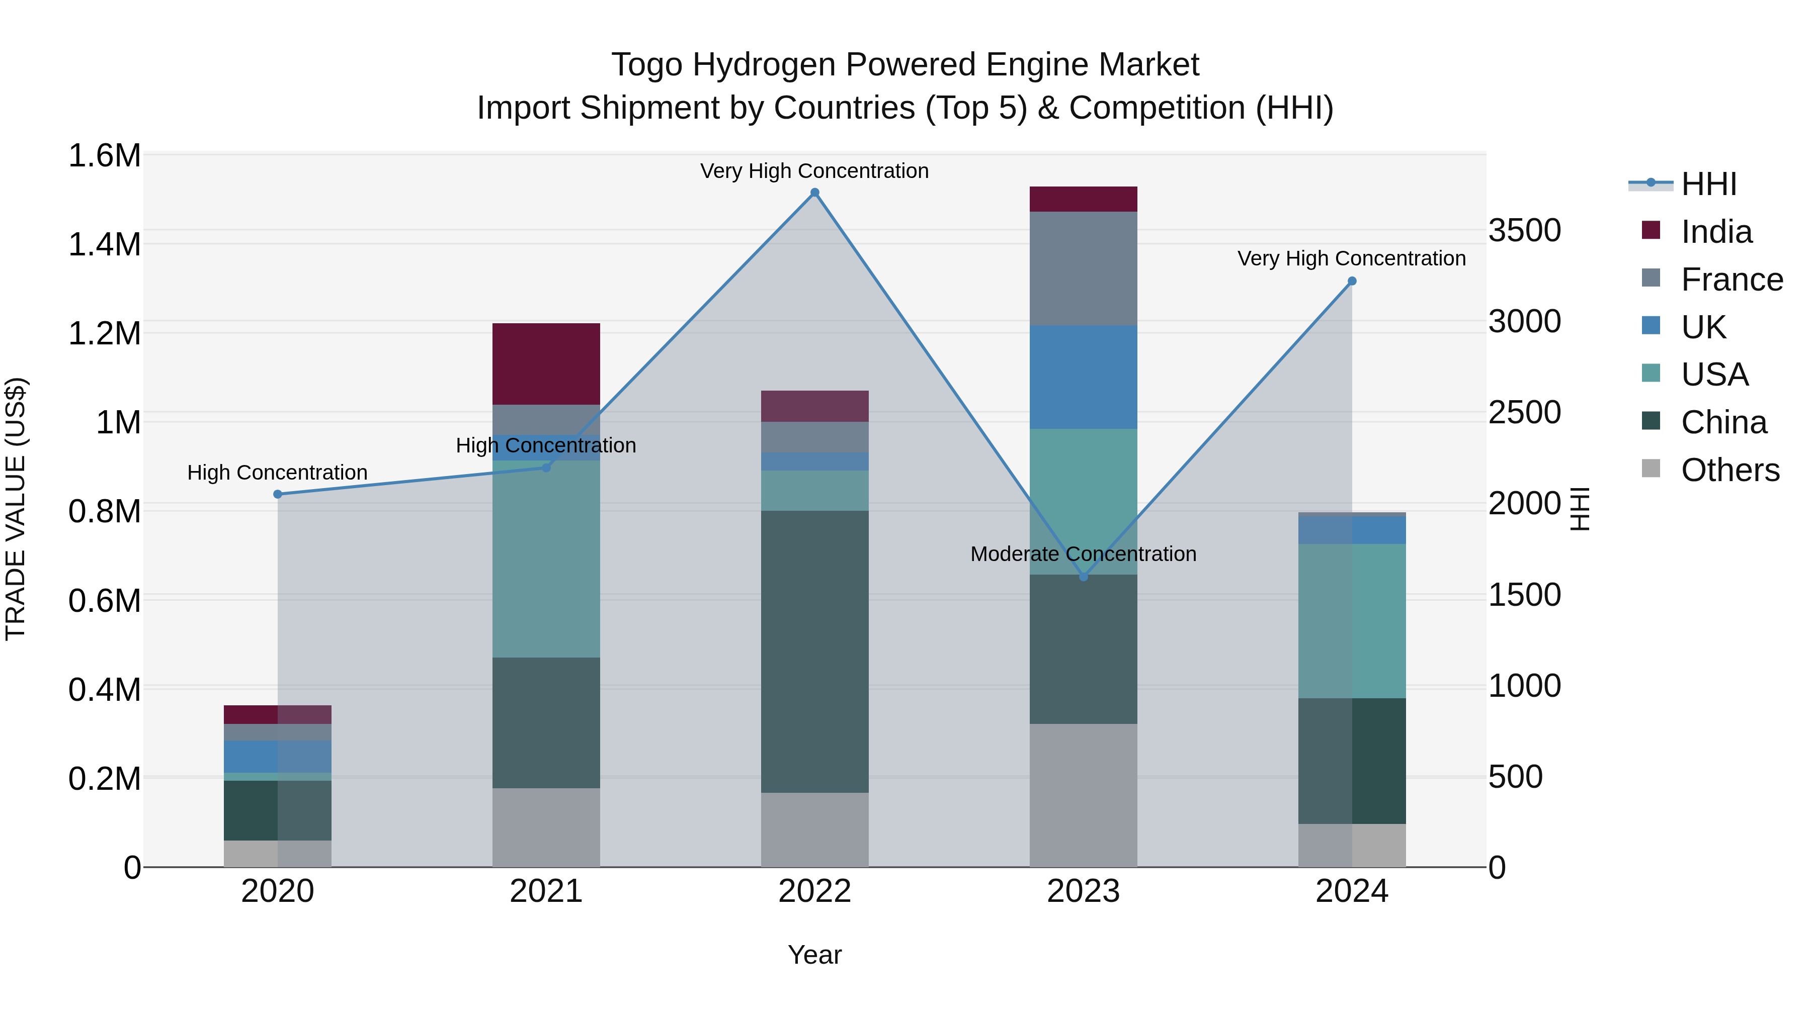Click the 3500 right axis tick label

1525,230
